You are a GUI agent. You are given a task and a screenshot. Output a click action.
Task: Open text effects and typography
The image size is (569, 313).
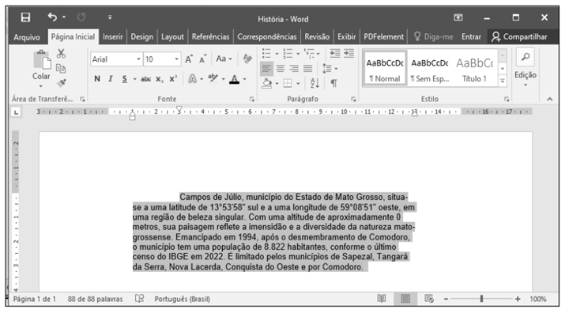192,79
